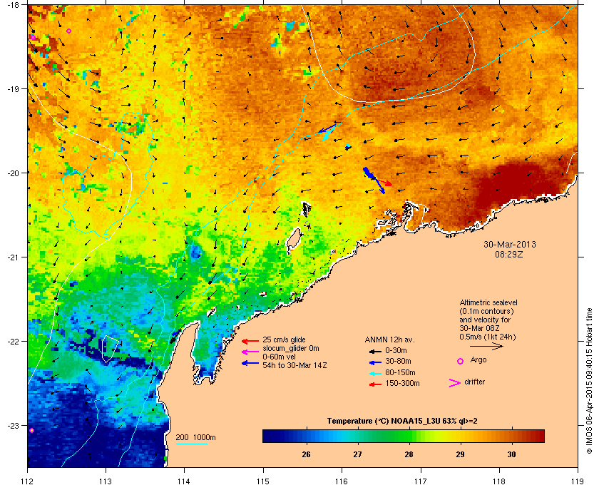Click the '117' longitude axis label
Image resolution: width=599 pixels, height=485 pixels.
pos(421,481)
